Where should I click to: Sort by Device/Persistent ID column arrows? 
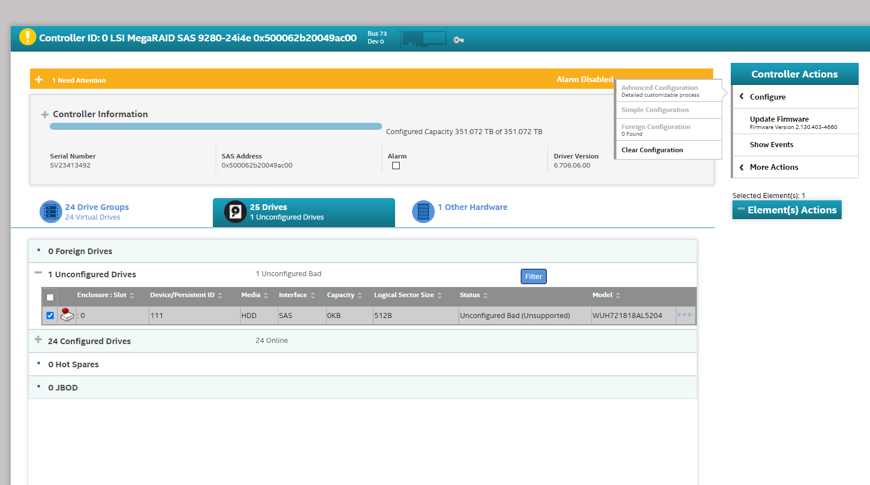pyautogui.click(x=220, y=295)
